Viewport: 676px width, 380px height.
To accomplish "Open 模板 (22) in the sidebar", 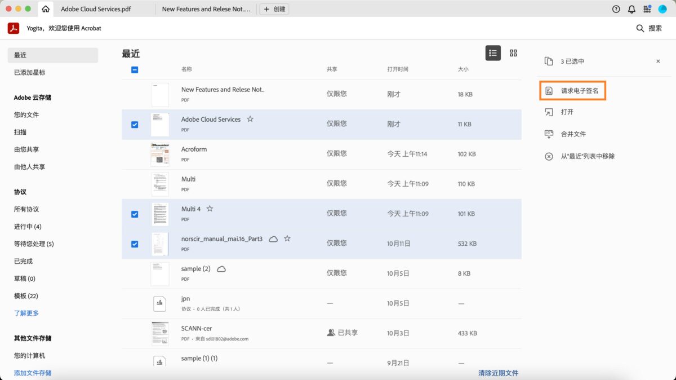I will (26, 296).
